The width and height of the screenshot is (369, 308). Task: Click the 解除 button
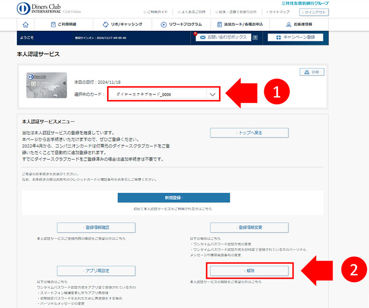(249, 271)
